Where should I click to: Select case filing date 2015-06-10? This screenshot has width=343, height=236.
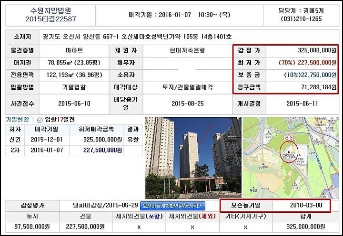pos(74,104)
